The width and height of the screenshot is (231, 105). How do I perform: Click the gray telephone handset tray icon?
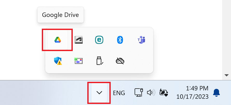pyautogui.click(x=78, y=40)
